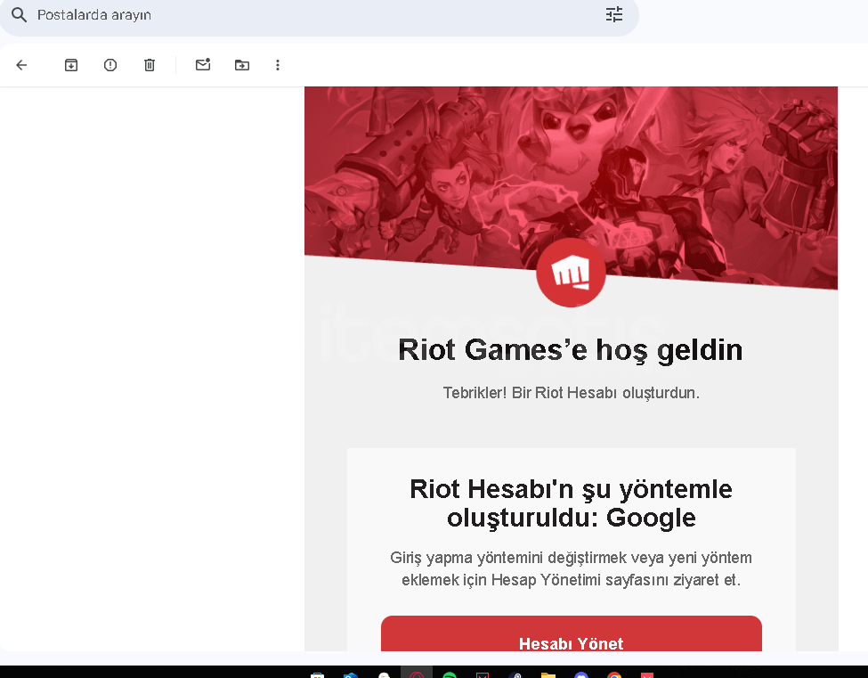Go back to inbox with the arrow

(21, 65)
